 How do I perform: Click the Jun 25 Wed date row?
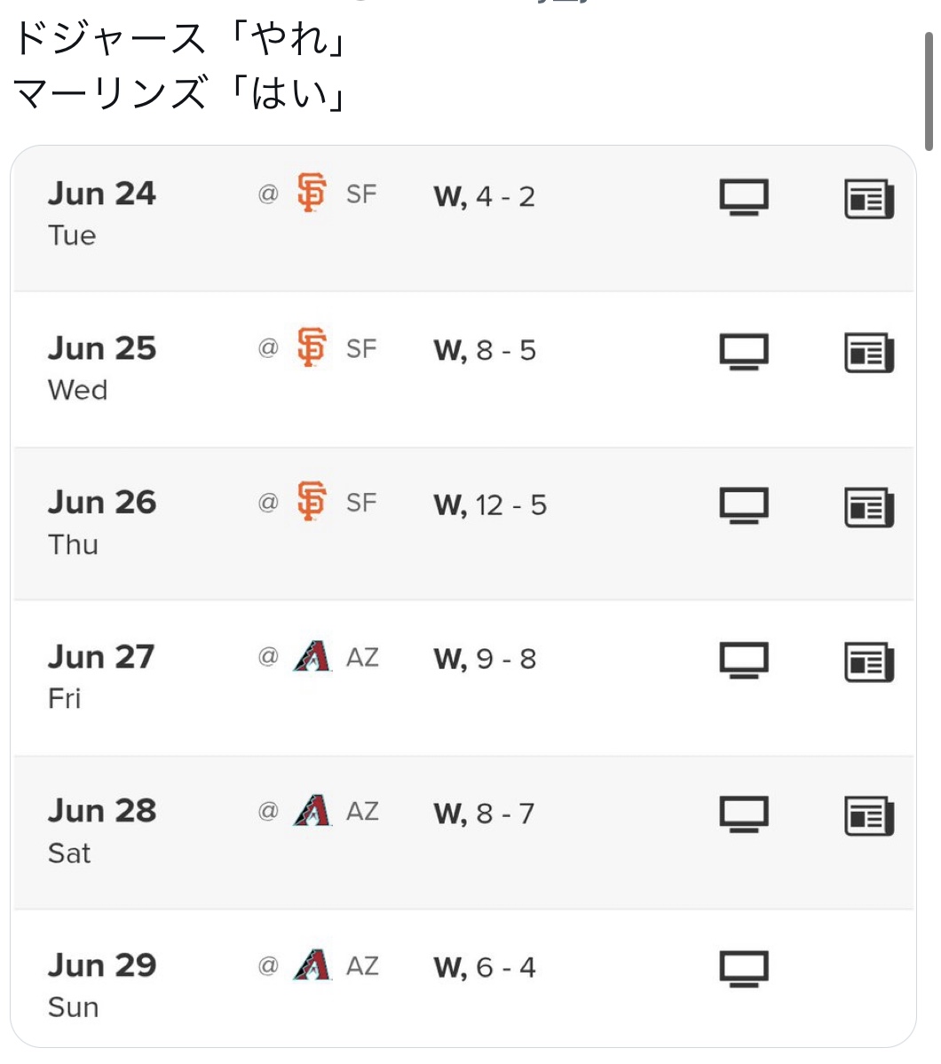tap(463, 369)
